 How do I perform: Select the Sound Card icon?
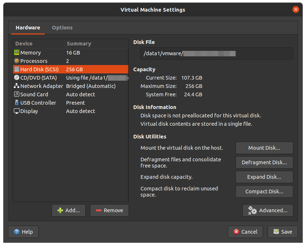tap(17, 94)
